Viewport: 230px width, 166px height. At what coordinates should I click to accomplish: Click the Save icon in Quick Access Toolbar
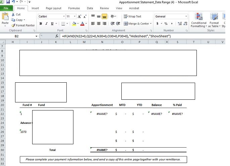(8, 2)
